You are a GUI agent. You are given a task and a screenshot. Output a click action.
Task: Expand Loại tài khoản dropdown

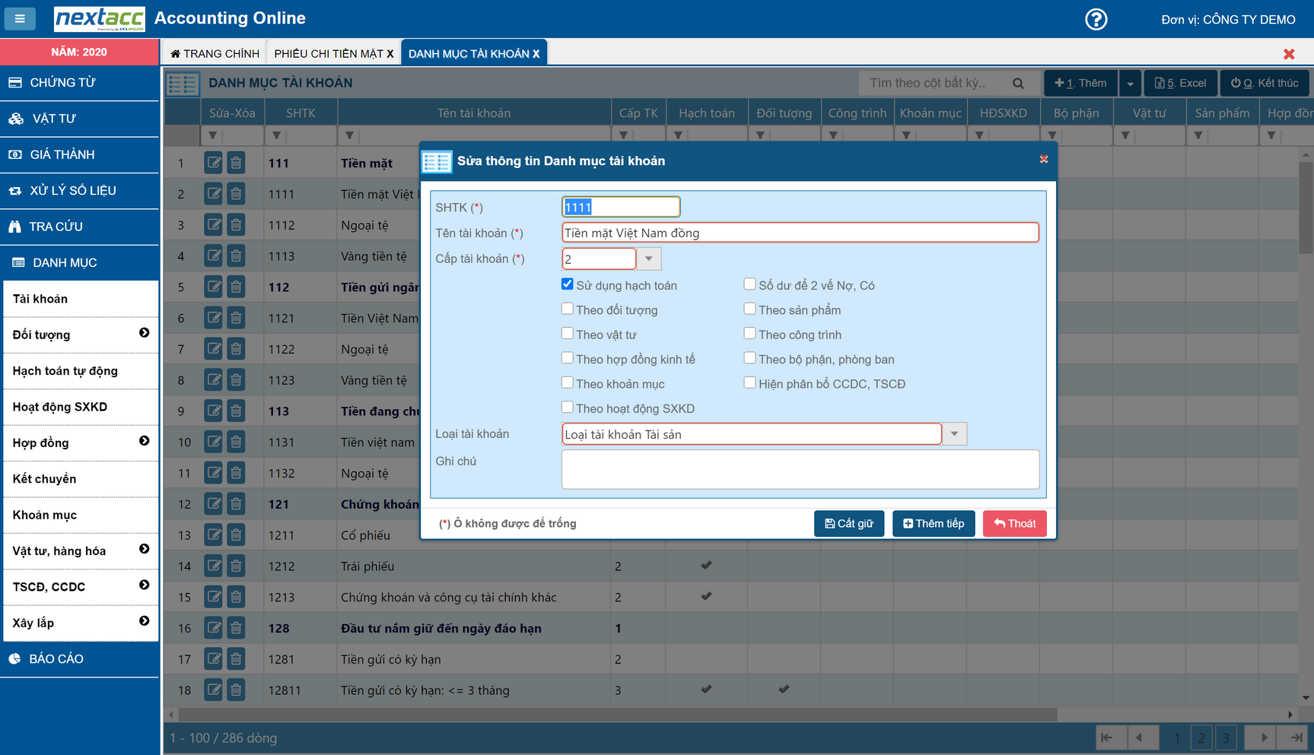954,434
